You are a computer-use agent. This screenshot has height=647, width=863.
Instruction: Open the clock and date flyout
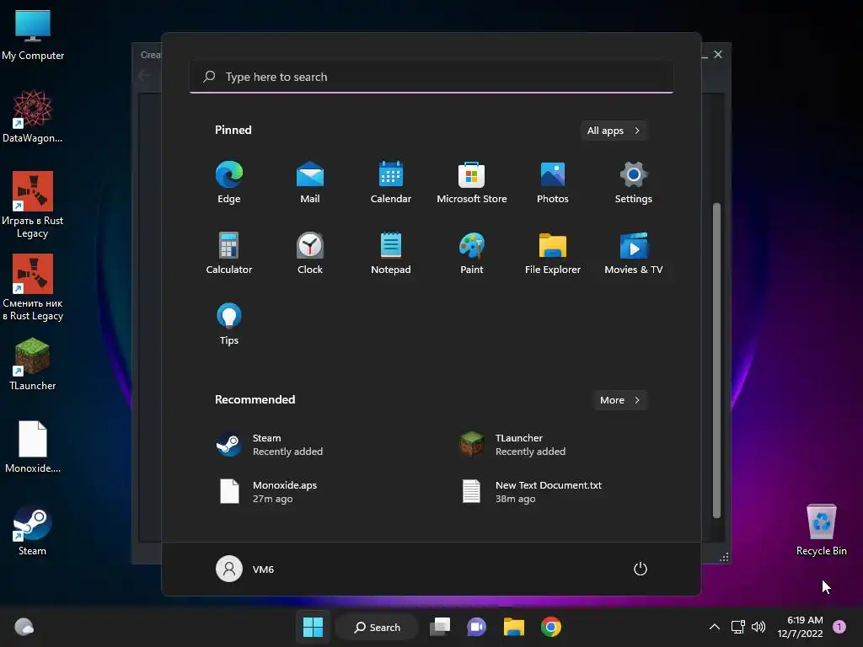(x=800, y=627)
